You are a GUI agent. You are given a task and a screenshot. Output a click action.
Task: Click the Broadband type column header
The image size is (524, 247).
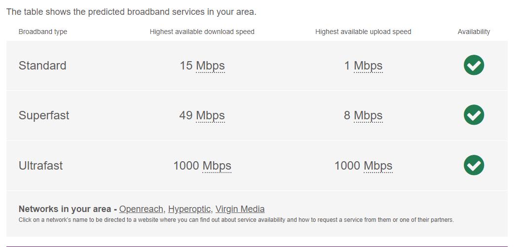coord(43,32)
